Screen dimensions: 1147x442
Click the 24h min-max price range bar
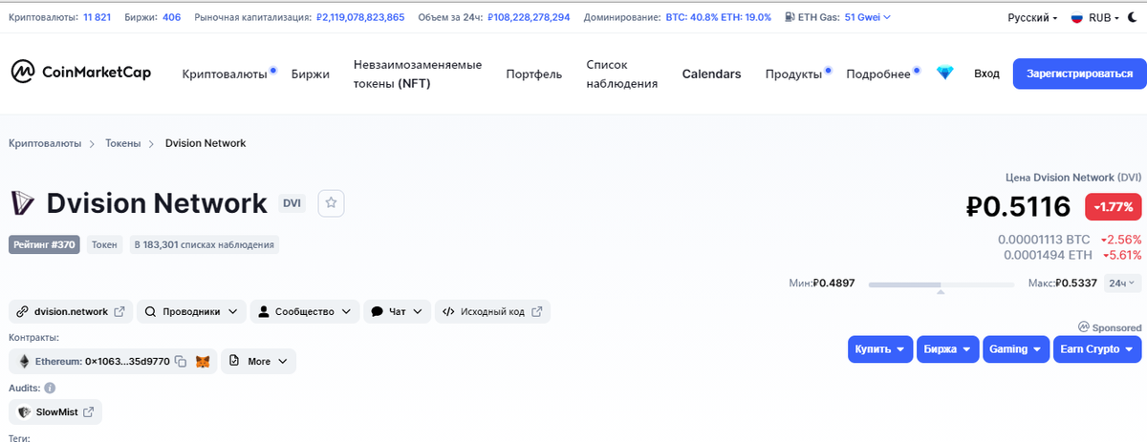coord(941,284)
